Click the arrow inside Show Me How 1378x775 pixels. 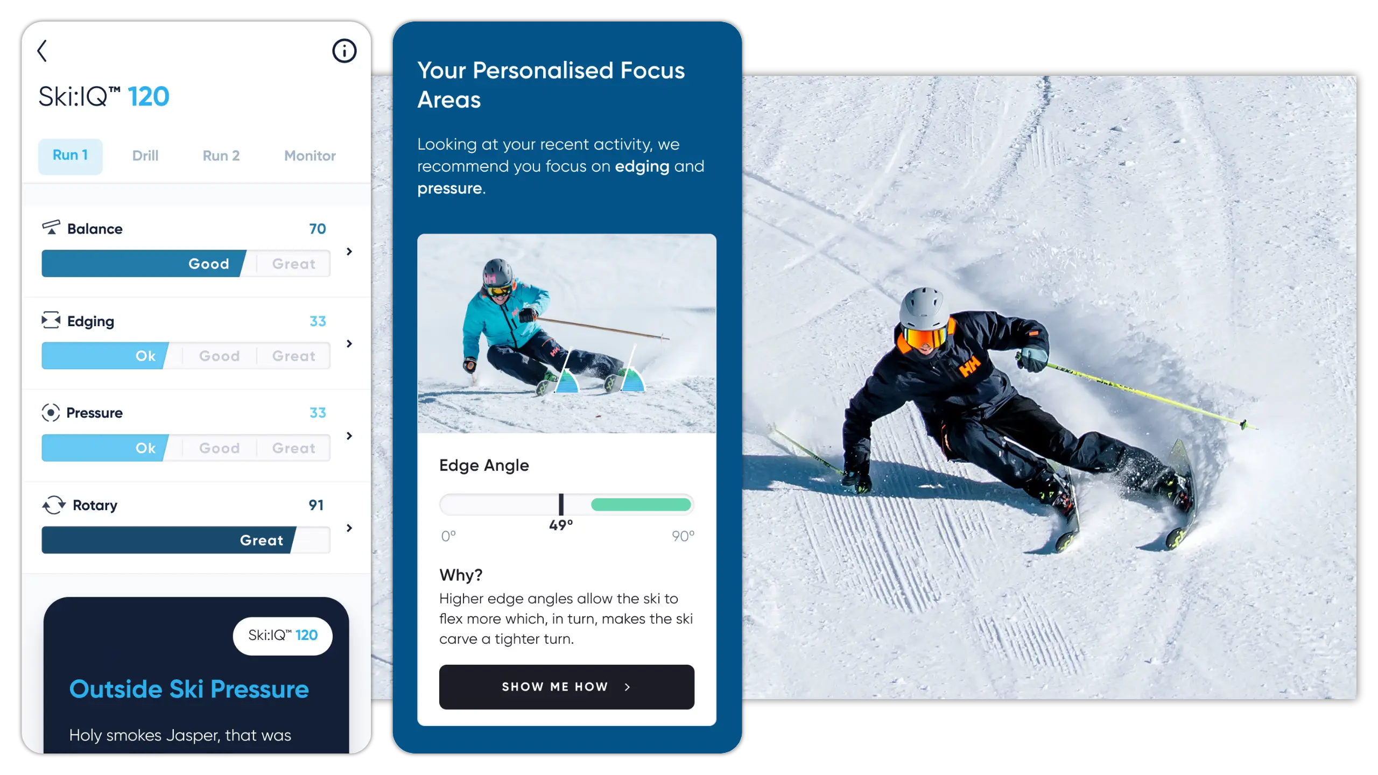click(627, 687)
